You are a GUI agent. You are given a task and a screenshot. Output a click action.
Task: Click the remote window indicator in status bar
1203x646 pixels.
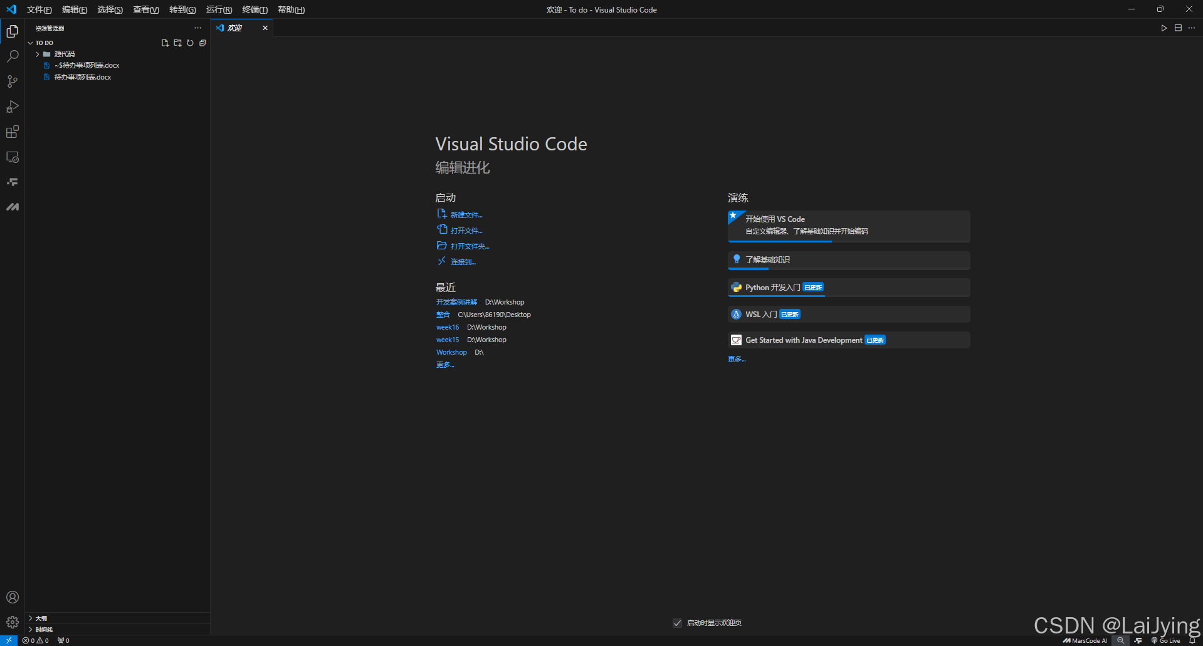click(x=9, y=640)
